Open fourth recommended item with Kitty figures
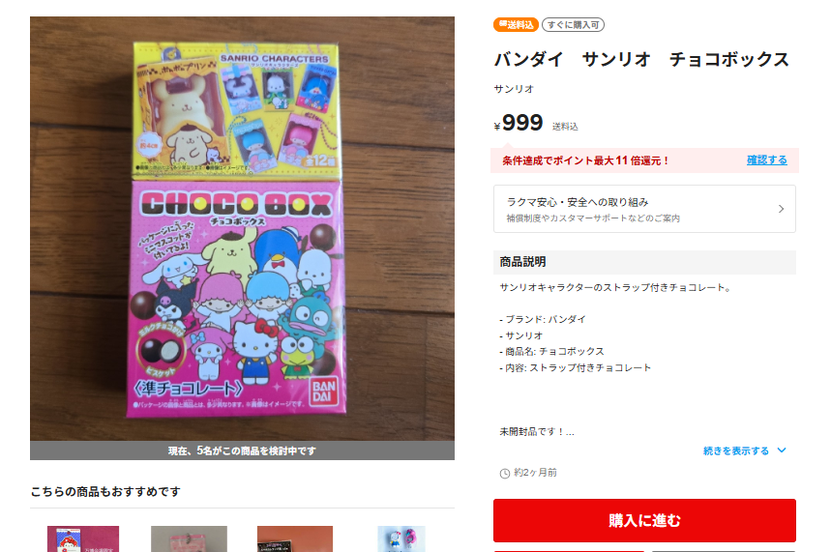The height and width of the screenshot is (552, 831). (401, 538)
